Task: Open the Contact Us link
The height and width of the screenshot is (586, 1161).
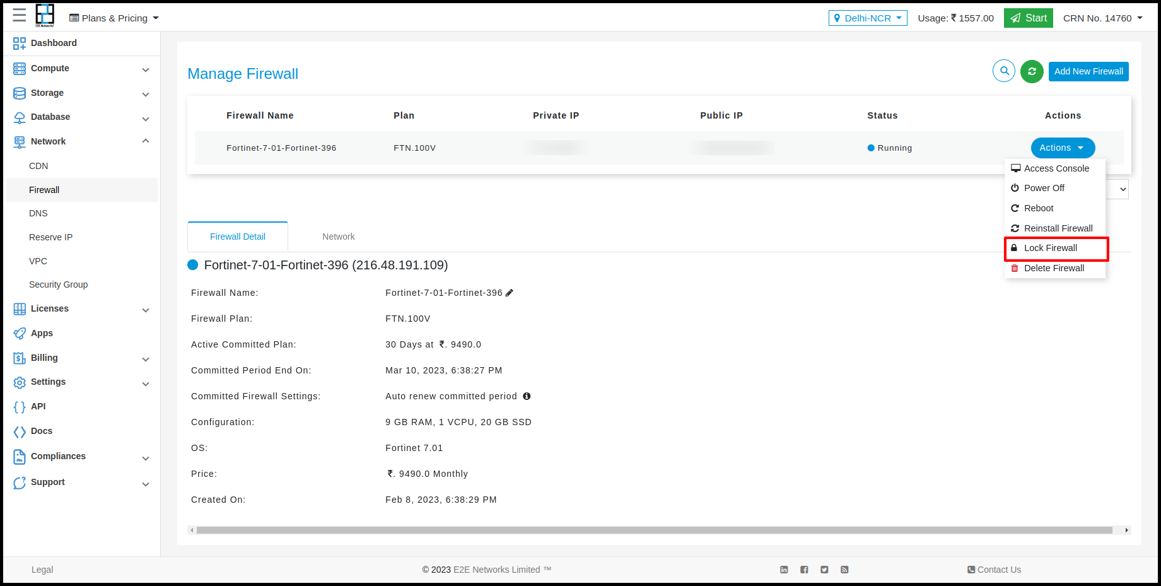Action: point(995,570)
